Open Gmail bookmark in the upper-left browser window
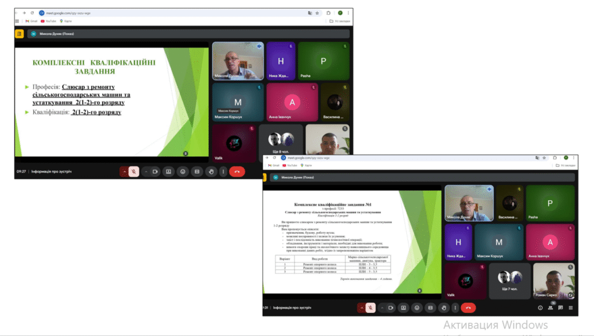This screenshot has height=336, width=594. pyautogui.click(x=34, y=21)
